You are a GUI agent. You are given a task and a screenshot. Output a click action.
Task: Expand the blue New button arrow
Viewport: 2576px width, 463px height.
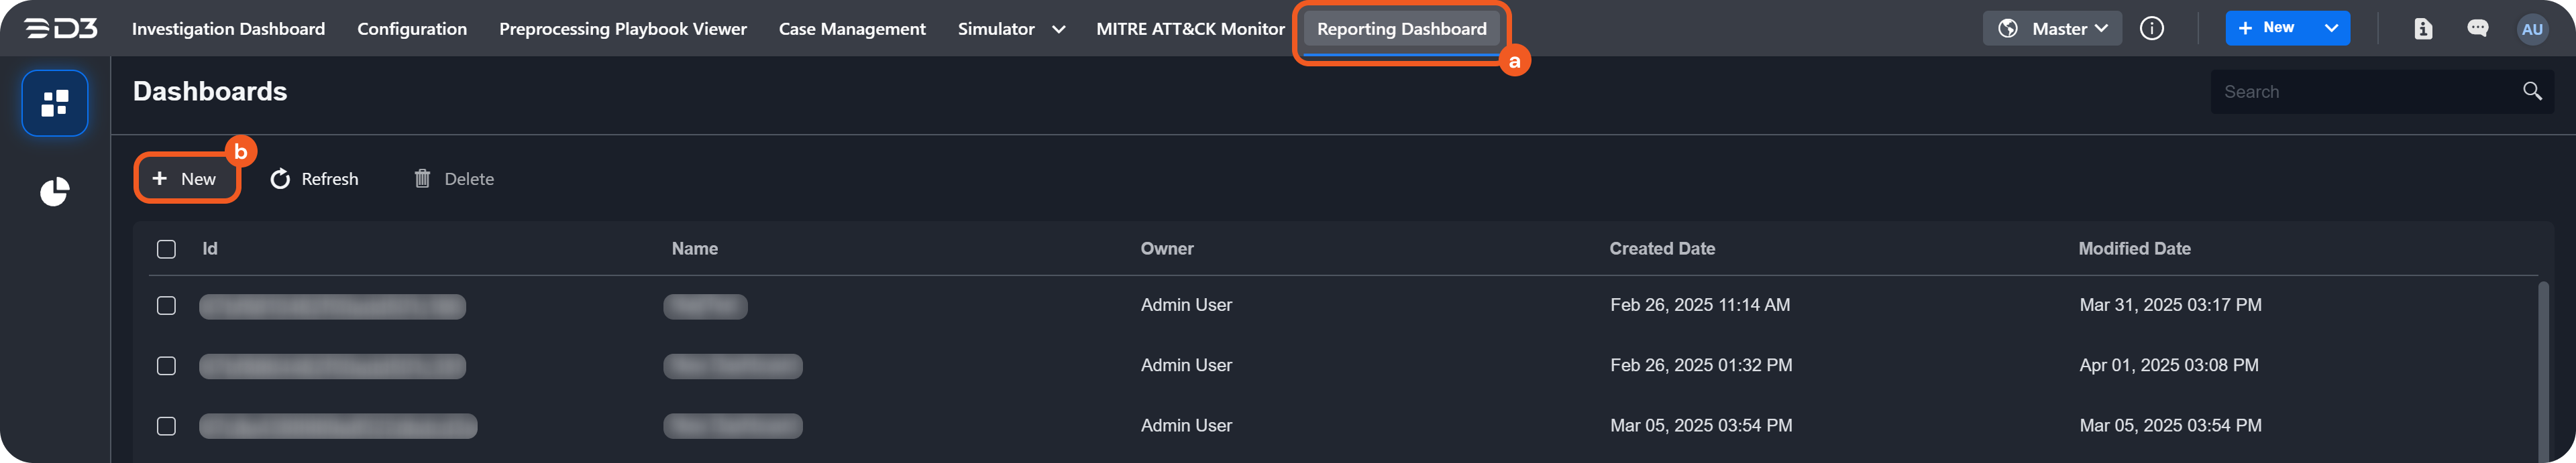coord(2331,28)
